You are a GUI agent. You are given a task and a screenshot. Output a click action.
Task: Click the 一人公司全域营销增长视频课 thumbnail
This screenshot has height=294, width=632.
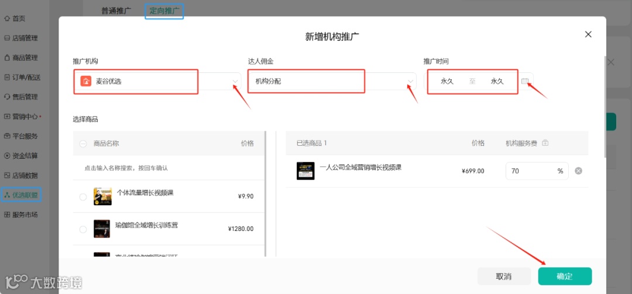tap(305, 171)
